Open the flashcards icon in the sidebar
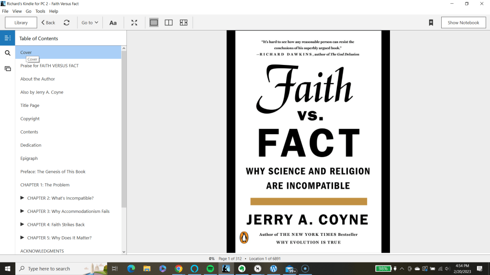This screenshot has height=275, width=490. pos(7,69)
